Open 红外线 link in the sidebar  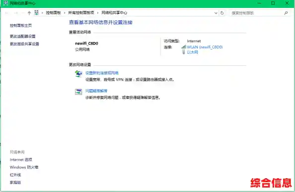(x=15, y=175)
